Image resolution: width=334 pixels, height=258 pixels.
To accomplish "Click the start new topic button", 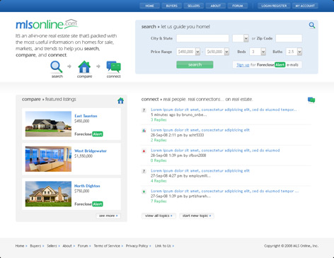I will pyautogui.click(x=197, y=216).
